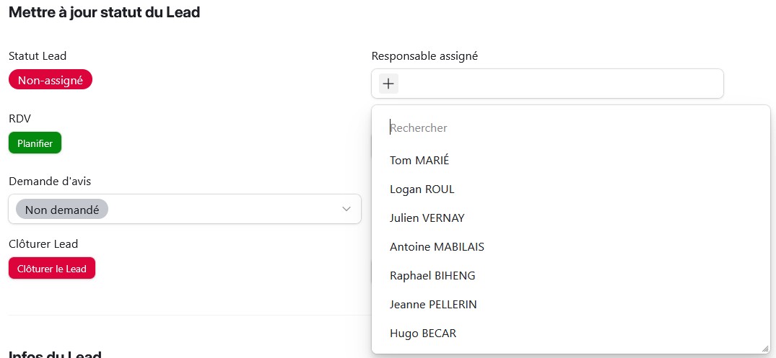Click the Mettre à jour statut heading
Screen dimensions: 776x358
pos(104,12)
